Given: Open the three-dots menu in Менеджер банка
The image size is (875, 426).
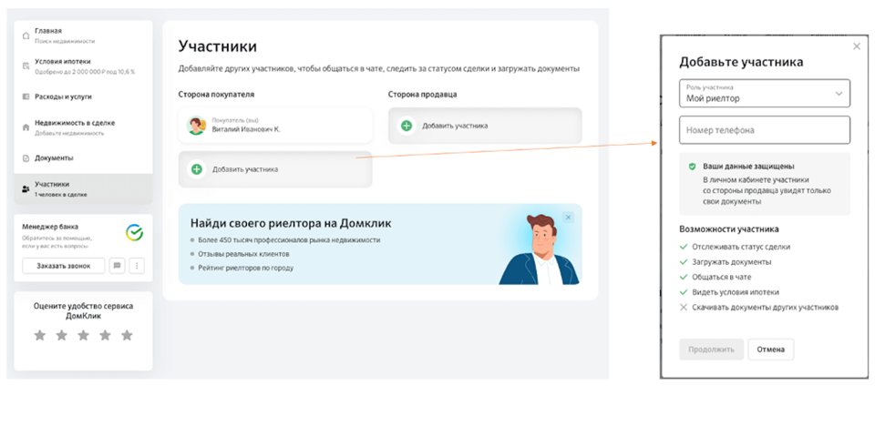Looking at the screenshot, I should [x=137, y=266].
